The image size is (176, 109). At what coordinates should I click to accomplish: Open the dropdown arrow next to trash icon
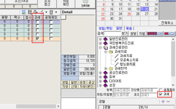(56, 12)
